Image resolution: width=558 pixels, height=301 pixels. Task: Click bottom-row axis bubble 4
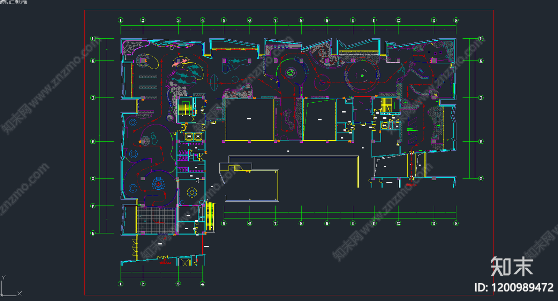pyautogui.click(x=203, y=284)
